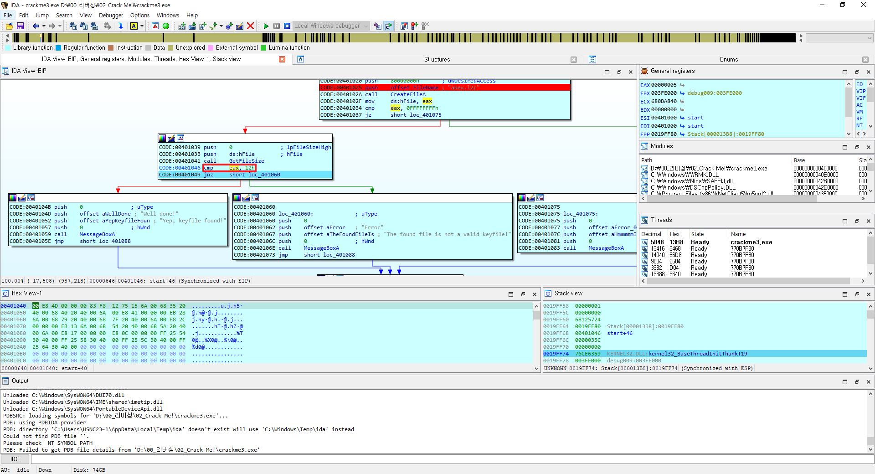This screenshot has height=474, width=875.
Task: Click the convert to code icon
Action: [x=182, y=26]
